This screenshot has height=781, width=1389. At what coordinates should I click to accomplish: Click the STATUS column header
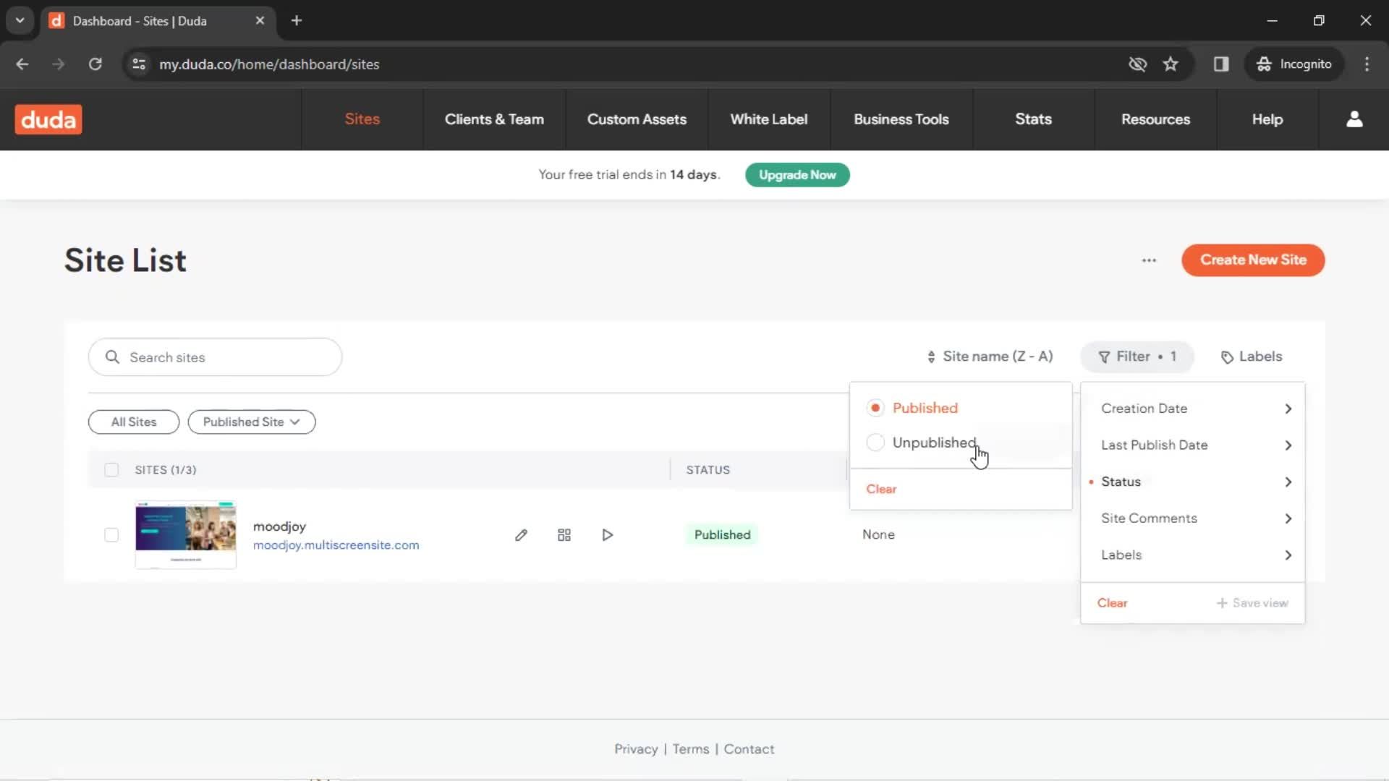tap(708, 470)
